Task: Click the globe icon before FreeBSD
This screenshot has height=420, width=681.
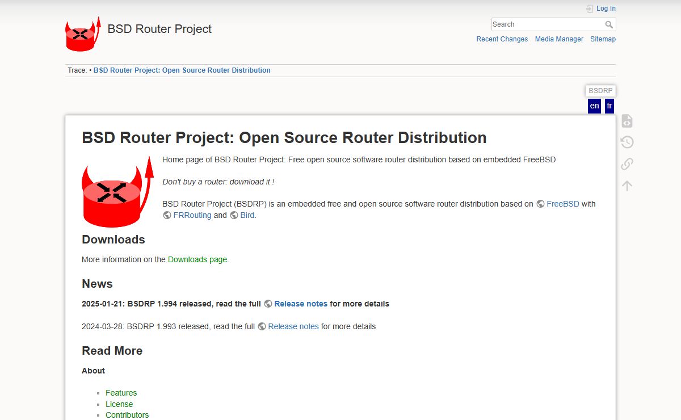Action: [x=540, y=204]
